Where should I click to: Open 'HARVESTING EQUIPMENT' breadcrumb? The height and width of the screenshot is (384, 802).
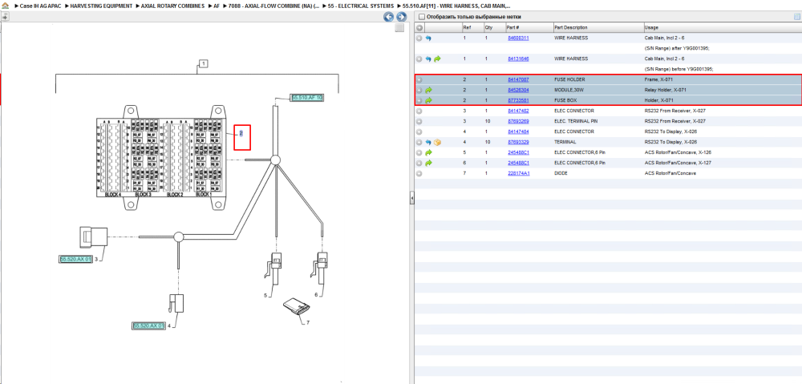101,6
